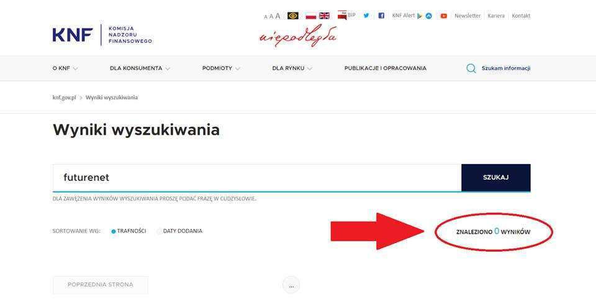Click the high-contrast eye icon
The height and width of the screenshot is (307, 596).
pyautogui.click(x=292, y=16)
